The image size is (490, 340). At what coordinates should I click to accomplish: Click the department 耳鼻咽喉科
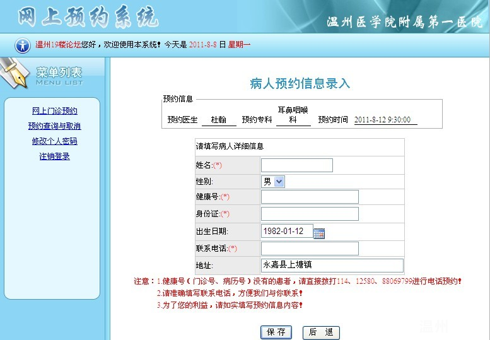coord(293,115)
